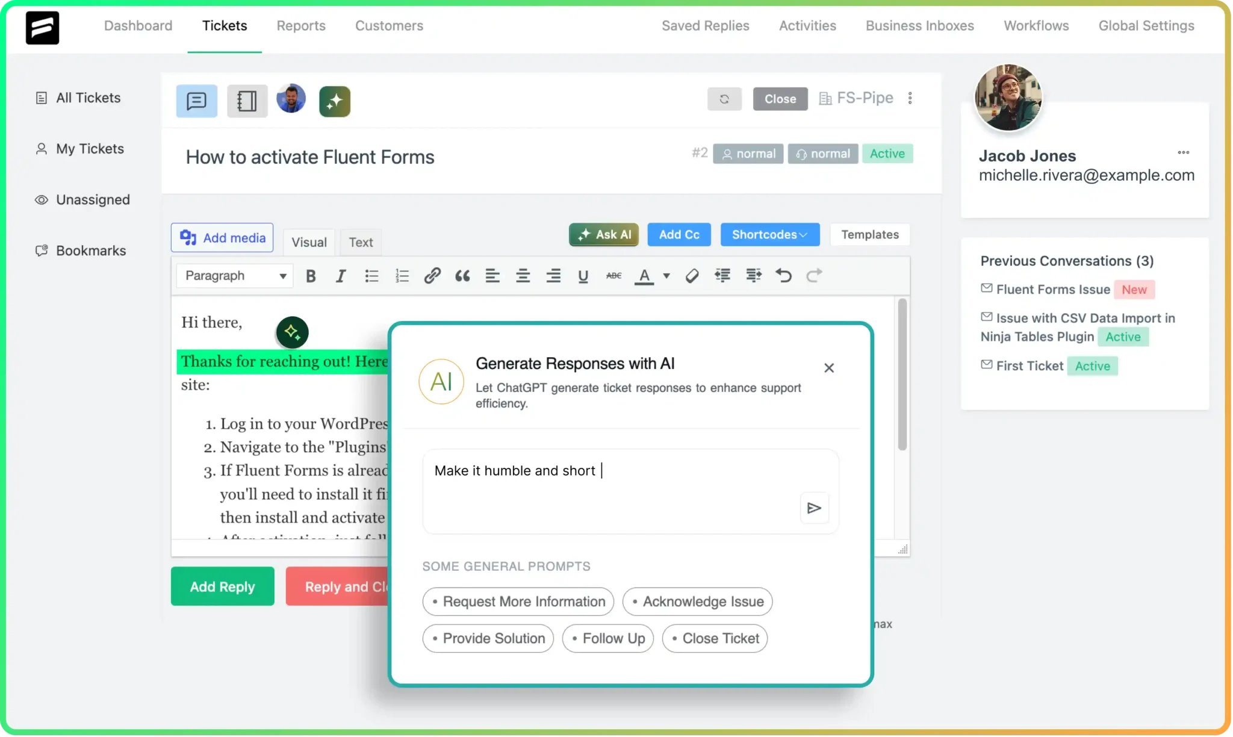The height and width of the screenshot is (737, 1233).
Task: Apply blockquote formatting
Action: point(462,276)
